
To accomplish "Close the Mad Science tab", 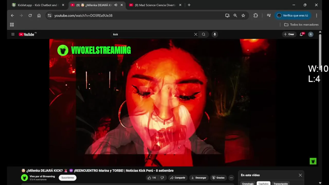I will point(180,5).
